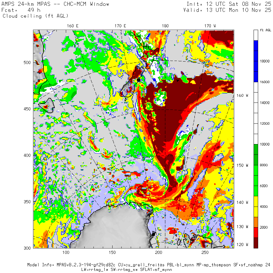Click the '2000' color bar label
273x273 pixels.
point(264,227)
